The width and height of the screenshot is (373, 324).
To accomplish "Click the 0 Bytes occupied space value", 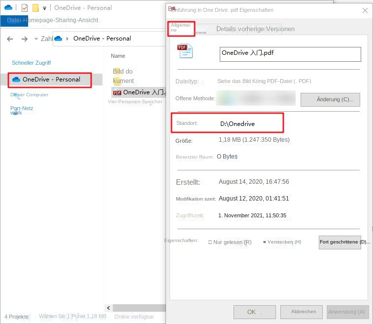I will pos(227,157).
